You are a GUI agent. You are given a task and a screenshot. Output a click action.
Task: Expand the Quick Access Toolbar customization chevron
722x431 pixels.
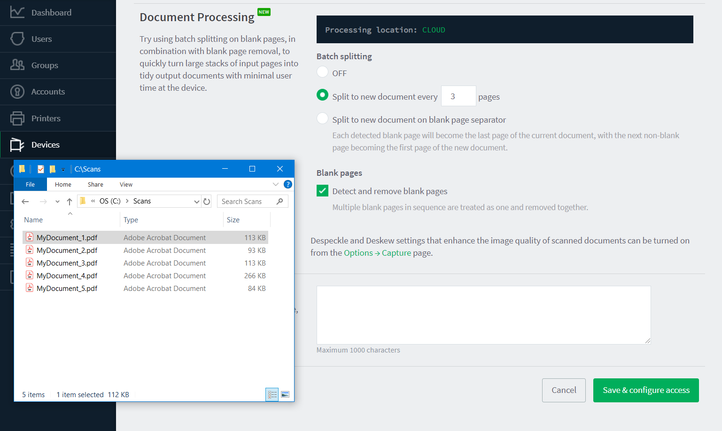pos(64,169)
